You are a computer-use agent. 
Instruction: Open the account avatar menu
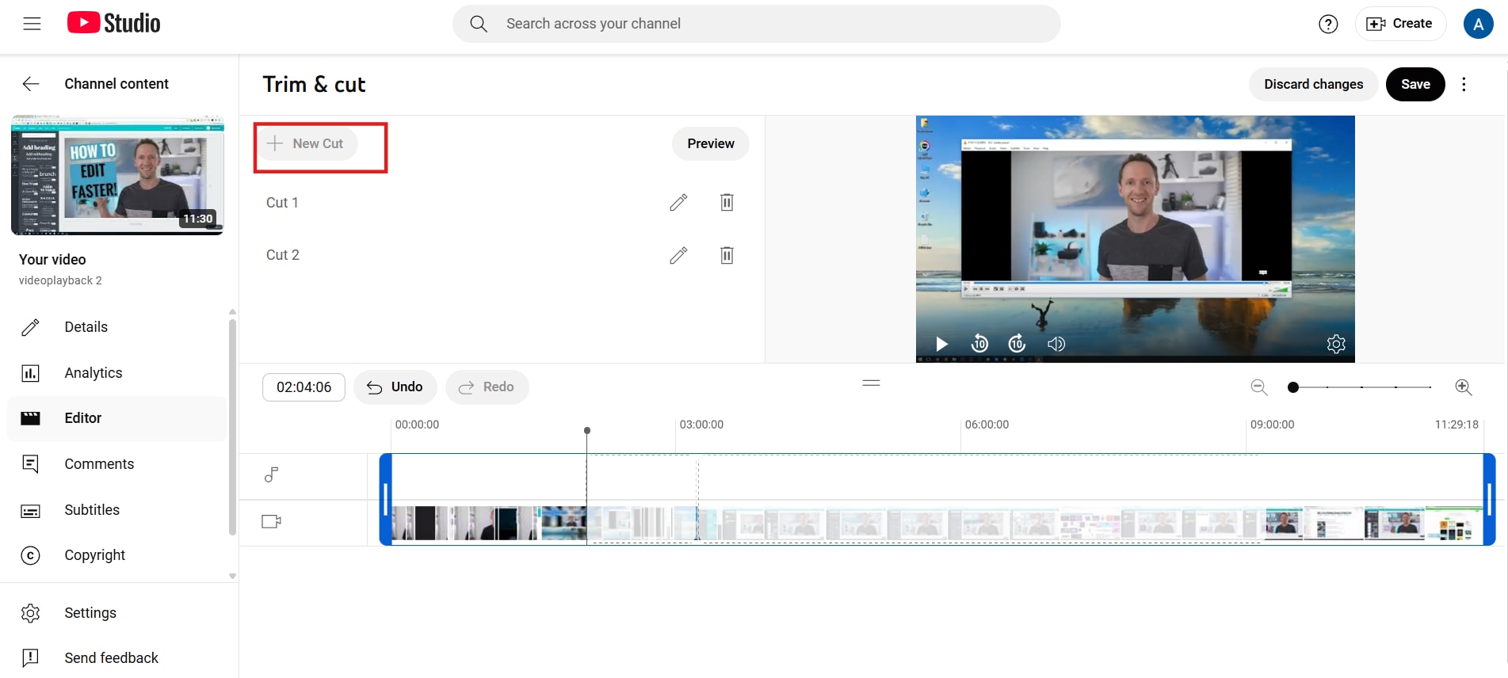click(x=1478, y=24)
